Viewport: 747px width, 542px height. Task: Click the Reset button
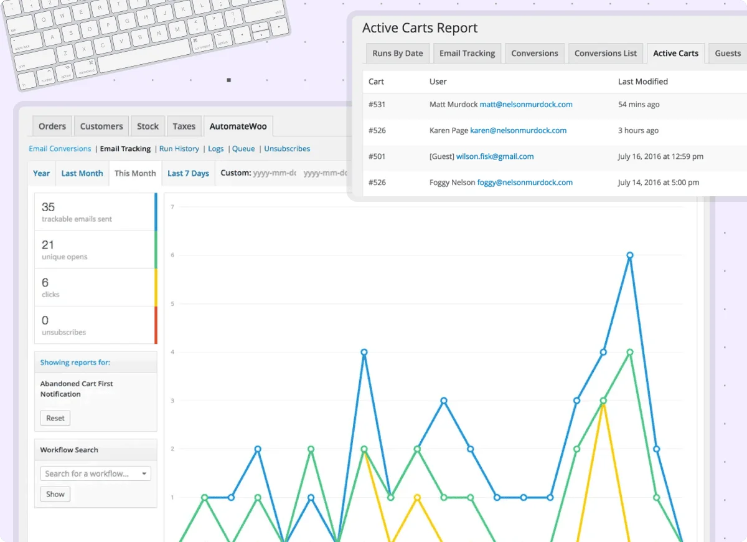coord(55,418)
